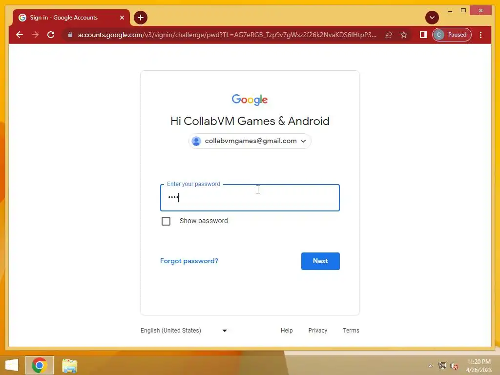The width and height of the screenshot is (500, 375).
Task: Click the browser forward arrow
Action: pyautogui.click(x=35, y=35)
